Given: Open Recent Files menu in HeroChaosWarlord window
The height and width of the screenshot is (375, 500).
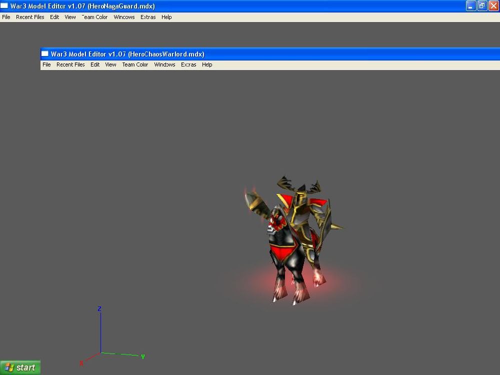Looking at the screenshot, I should [70, 64].
